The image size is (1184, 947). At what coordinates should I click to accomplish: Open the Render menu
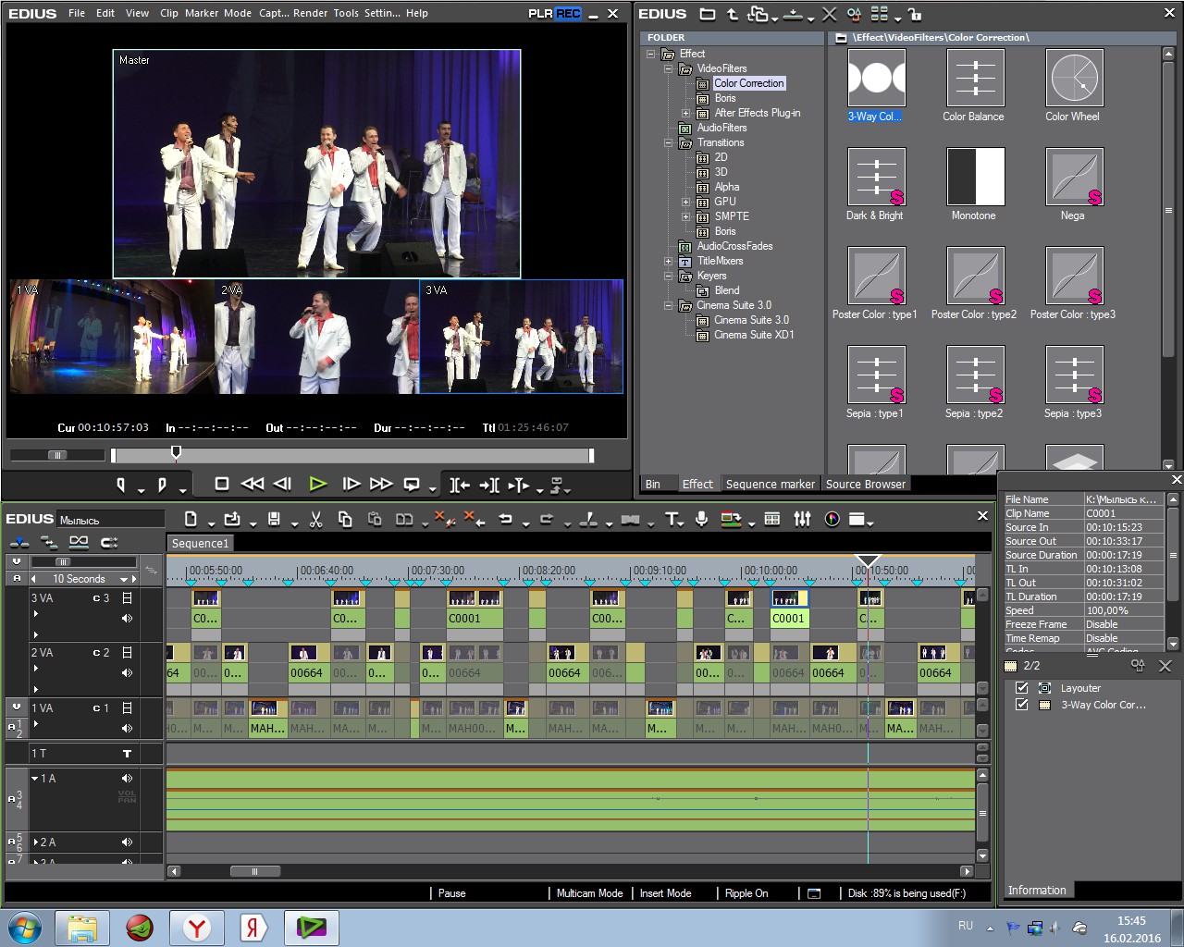(x=310, y=13)
